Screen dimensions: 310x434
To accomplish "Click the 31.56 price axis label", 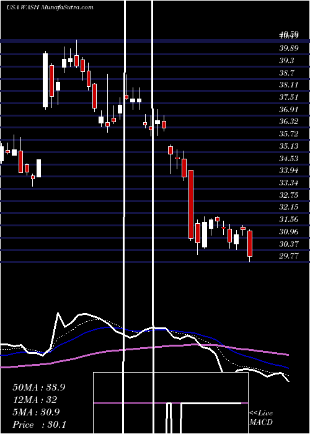I will tap(289, 219).
